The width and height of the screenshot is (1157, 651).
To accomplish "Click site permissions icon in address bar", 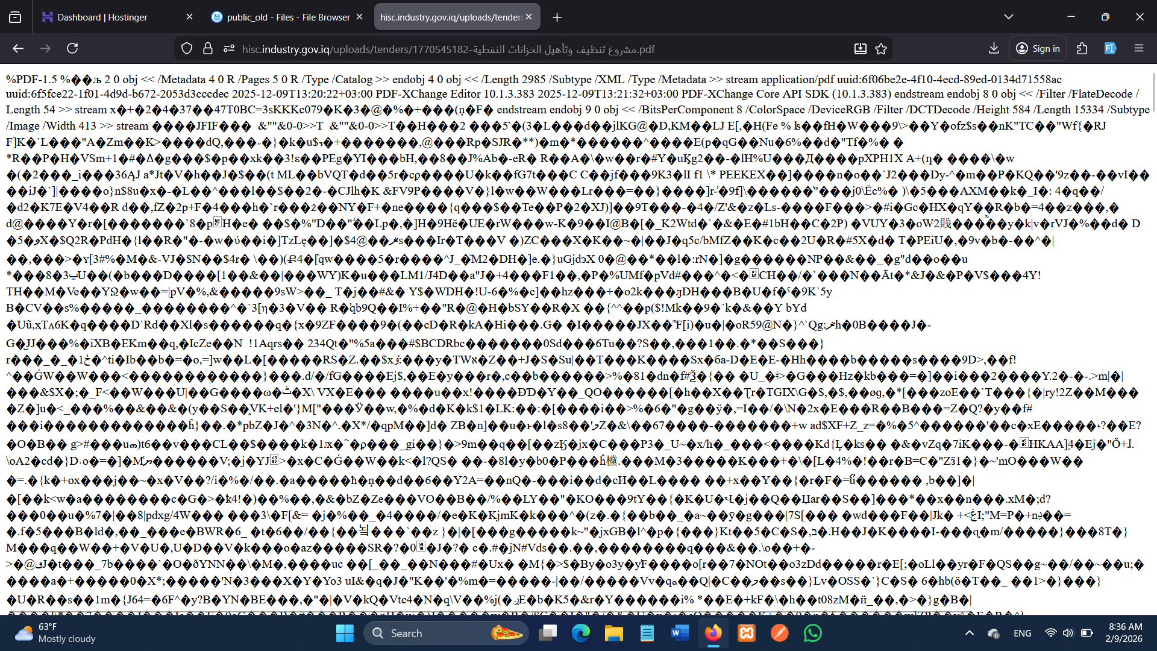I will pos(228,49).
